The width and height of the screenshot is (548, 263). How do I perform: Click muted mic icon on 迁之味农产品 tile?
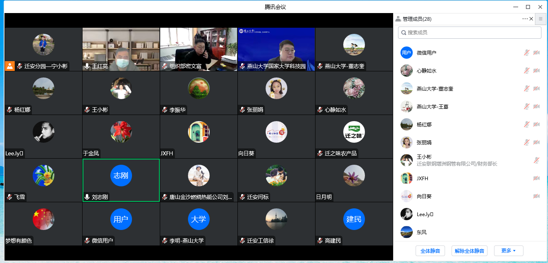coord(320,153)
